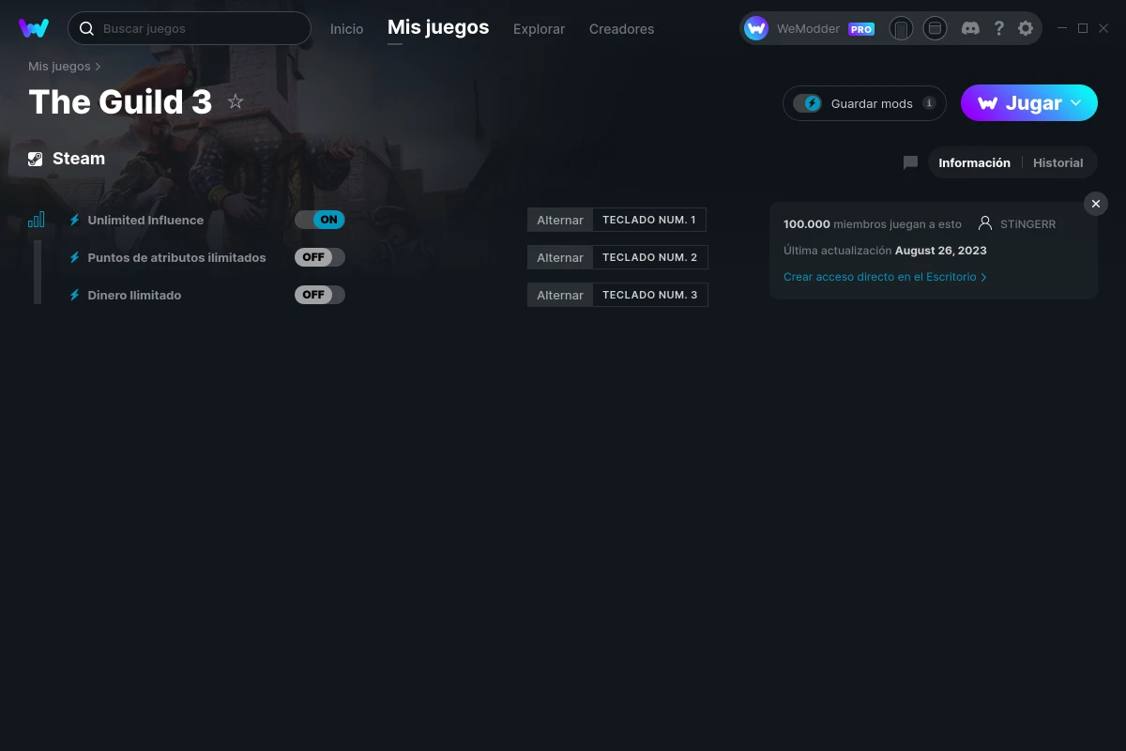Open the help question mark icon

999,28
